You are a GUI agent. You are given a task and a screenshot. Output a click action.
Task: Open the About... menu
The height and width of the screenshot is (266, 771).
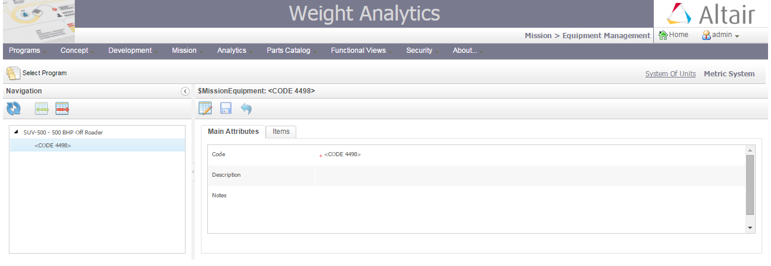[x=468, y=50]
